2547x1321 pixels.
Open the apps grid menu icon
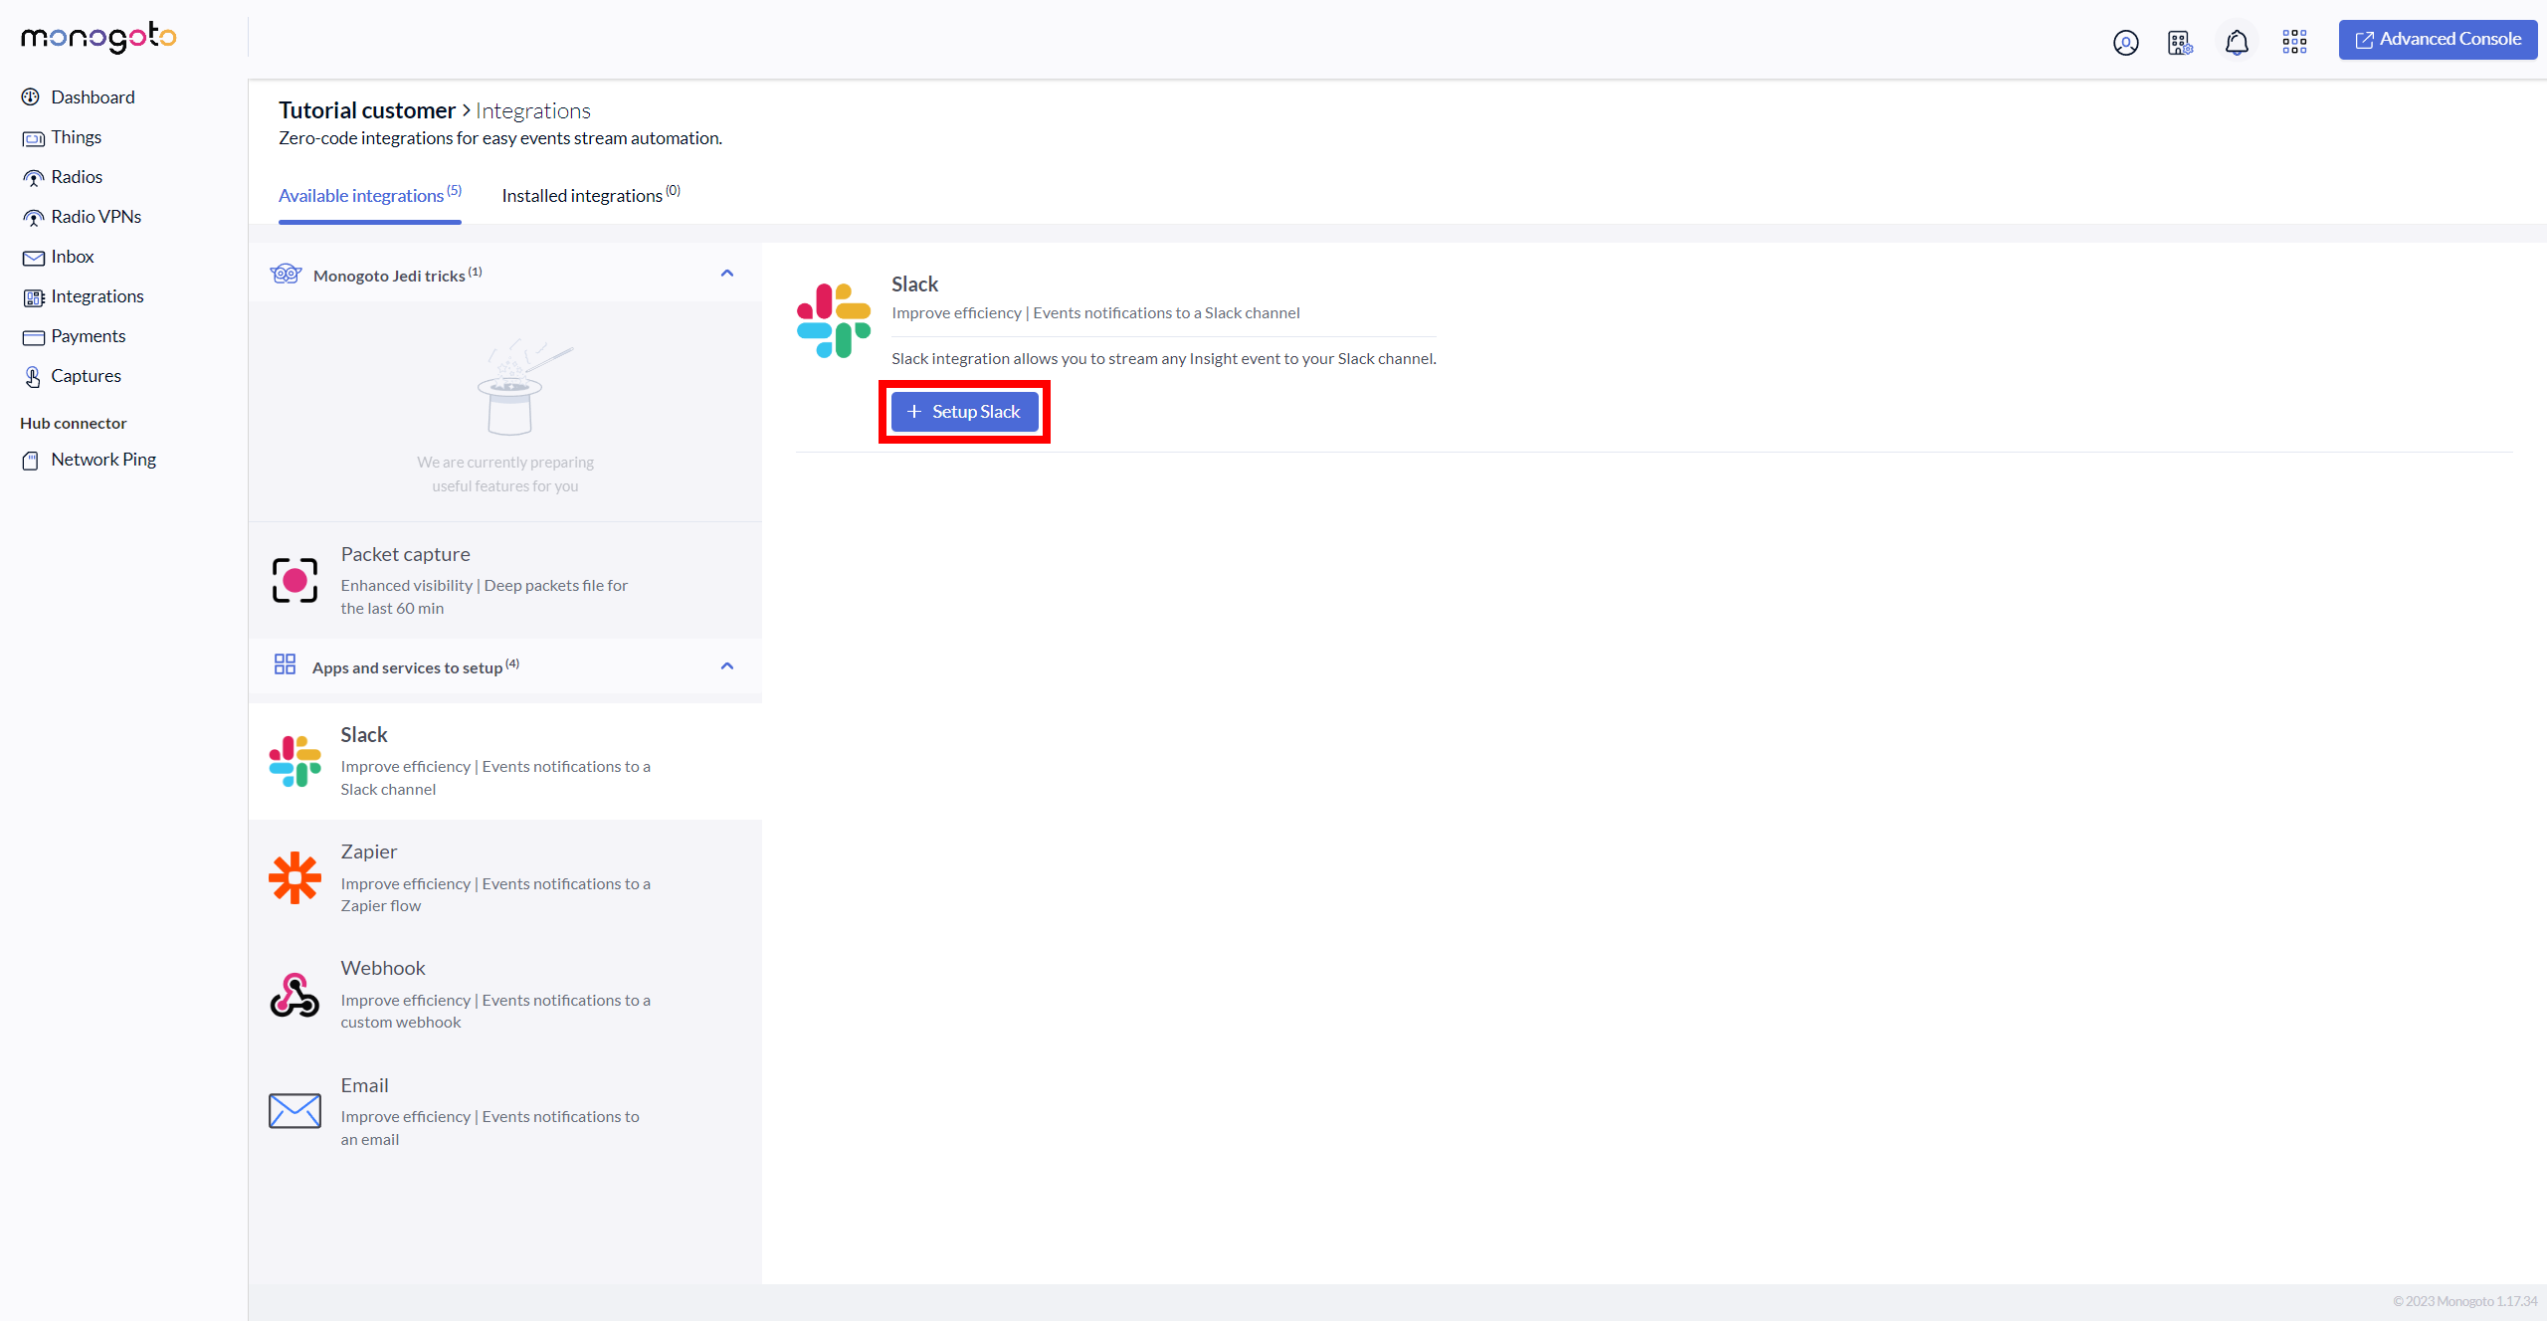click(2294, 41)
